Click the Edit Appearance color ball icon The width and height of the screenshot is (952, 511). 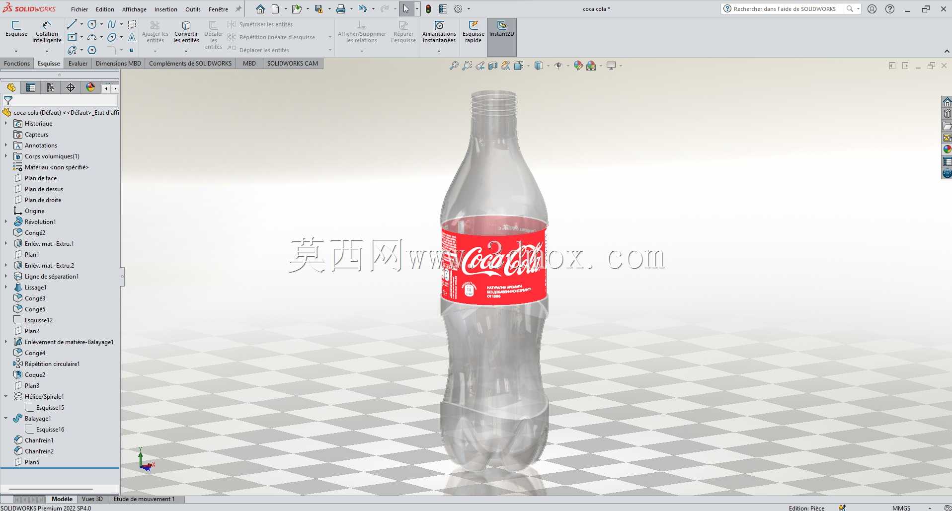(x=578, y=66)
